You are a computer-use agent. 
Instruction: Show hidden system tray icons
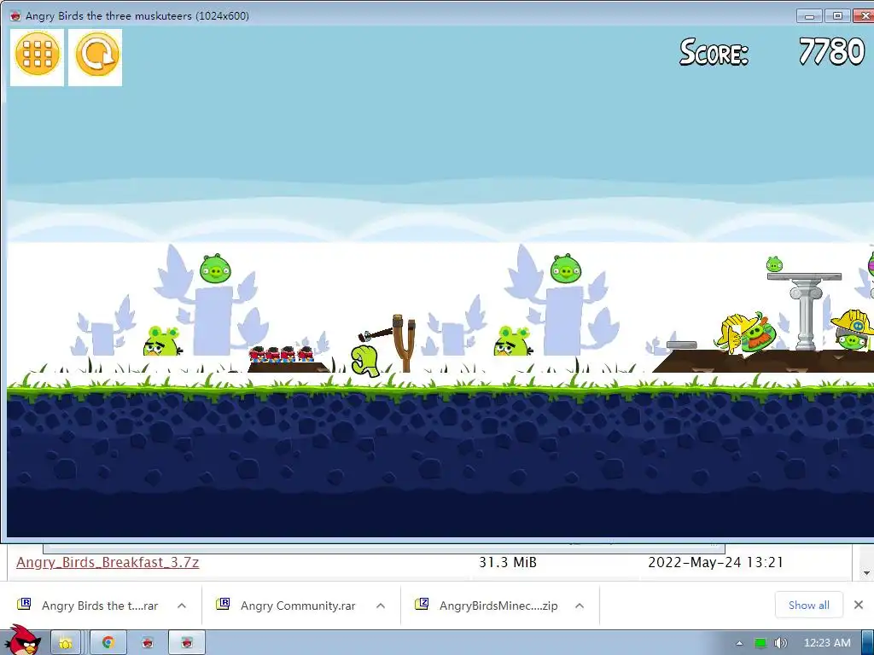[739, 643]
